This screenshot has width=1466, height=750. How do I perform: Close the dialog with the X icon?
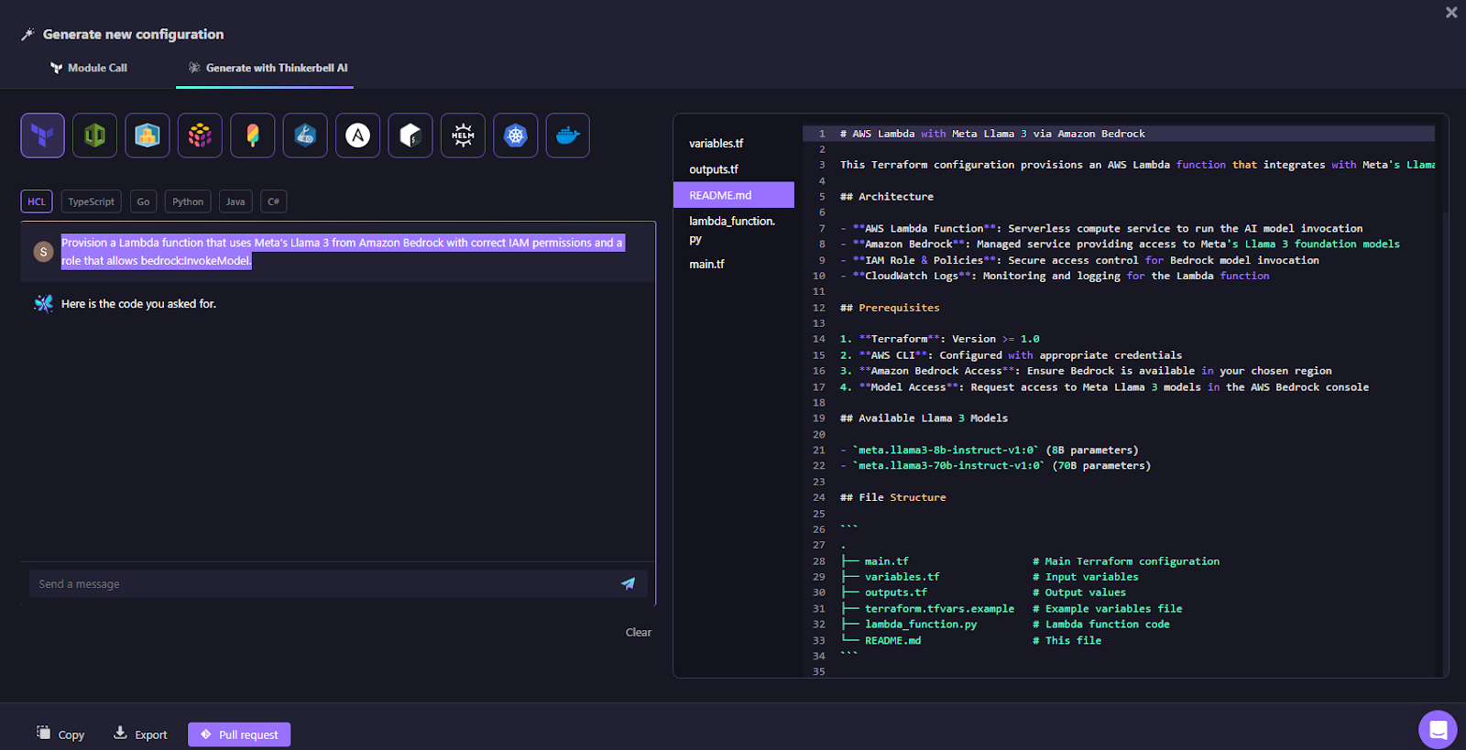[1451, 12]
